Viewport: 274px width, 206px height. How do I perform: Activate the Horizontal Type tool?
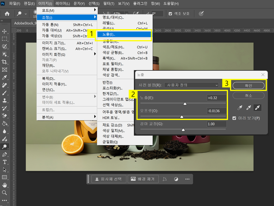(5, 162)
